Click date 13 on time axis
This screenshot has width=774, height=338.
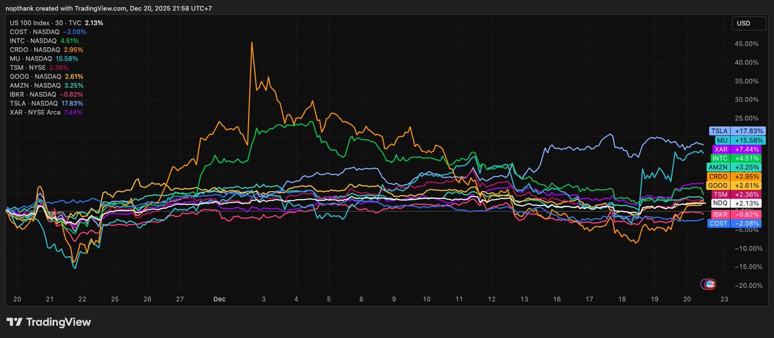point(525,299)
